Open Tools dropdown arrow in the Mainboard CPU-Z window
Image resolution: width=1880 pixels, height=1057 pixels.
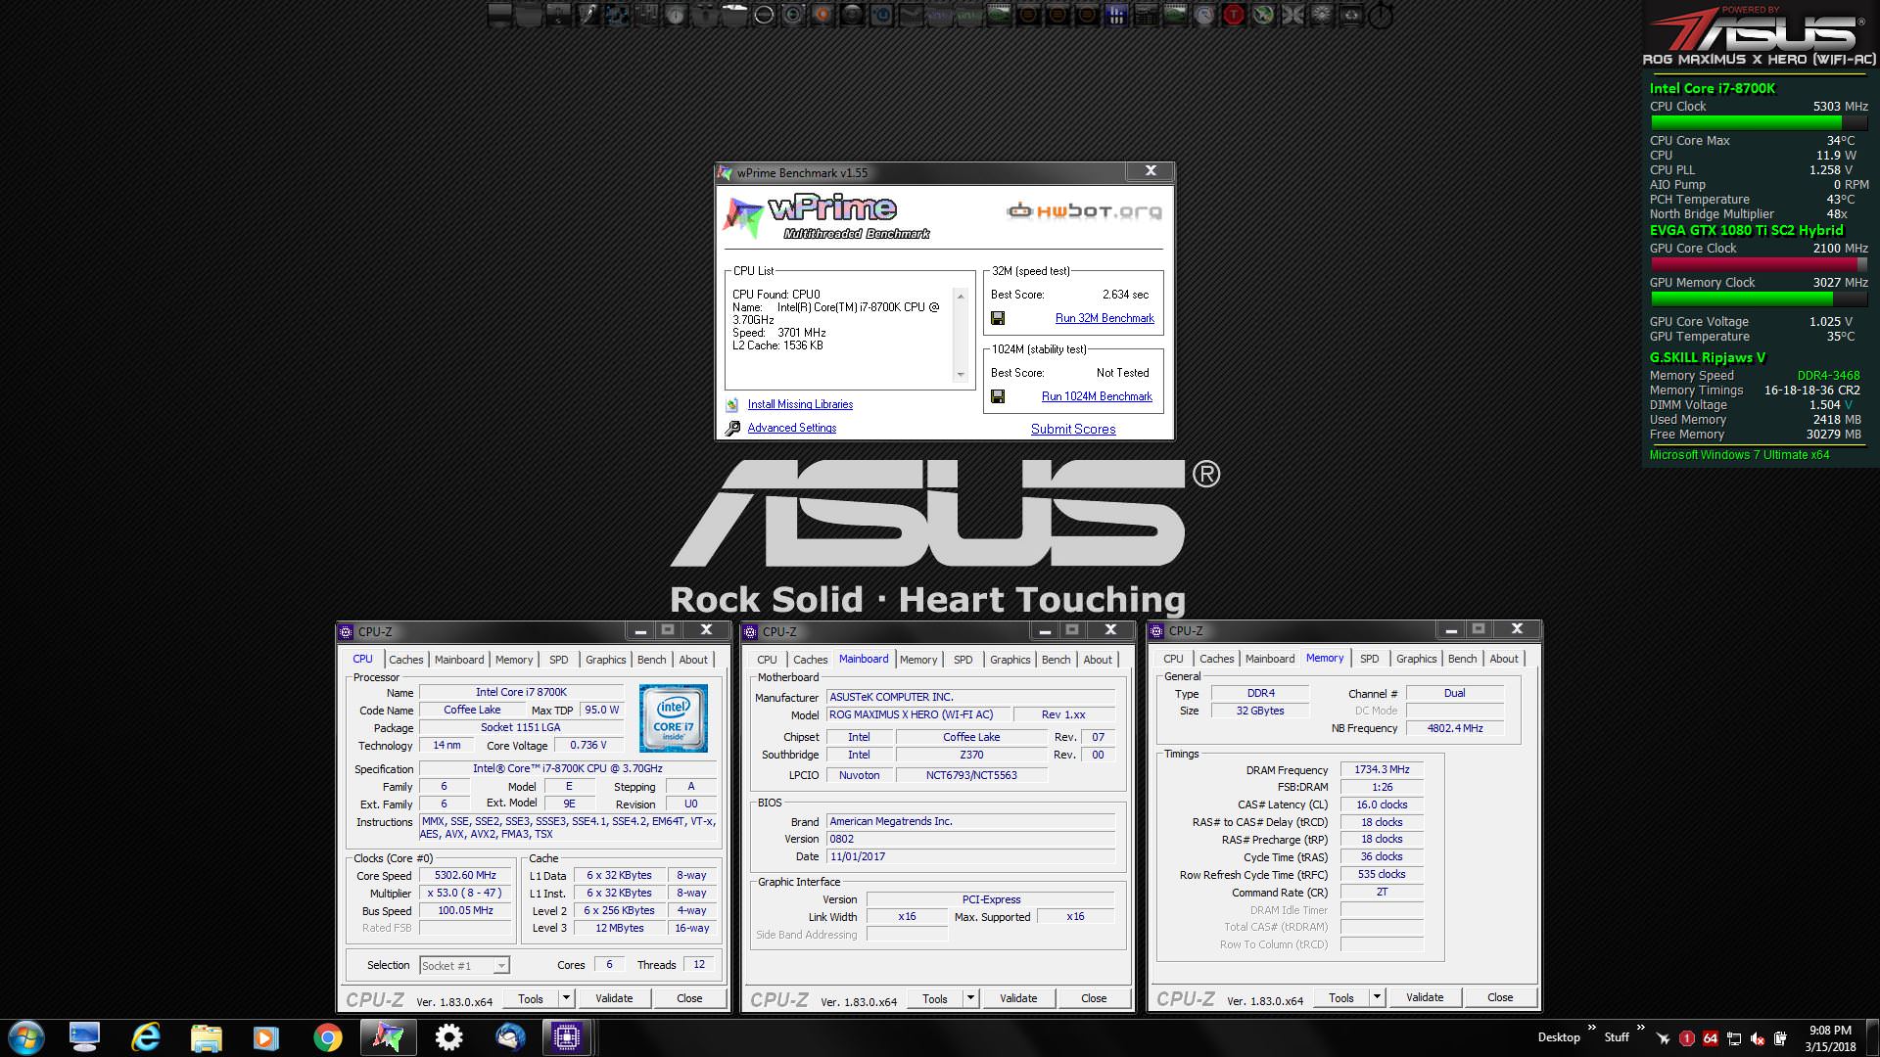point(970,998)
